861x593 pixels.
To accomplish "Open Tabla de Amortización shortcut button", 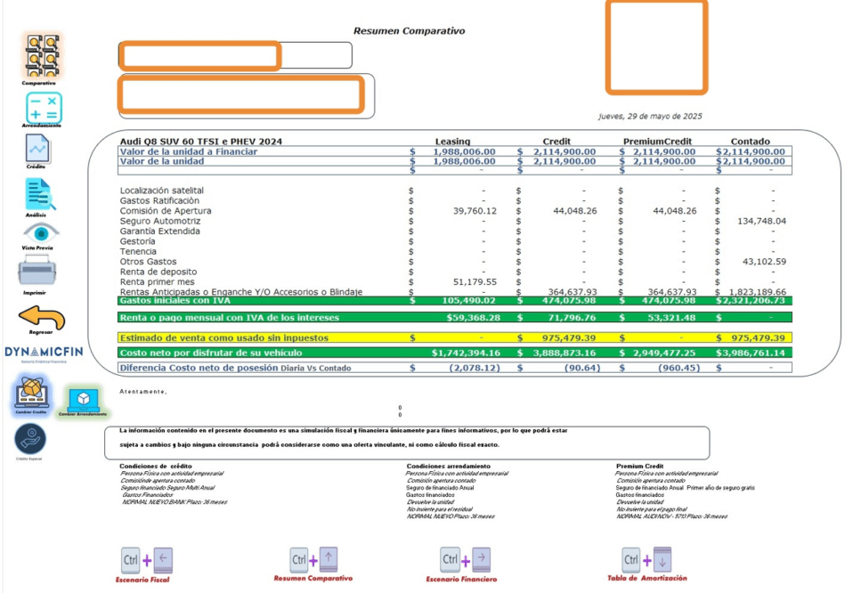I will coord(646,557).
